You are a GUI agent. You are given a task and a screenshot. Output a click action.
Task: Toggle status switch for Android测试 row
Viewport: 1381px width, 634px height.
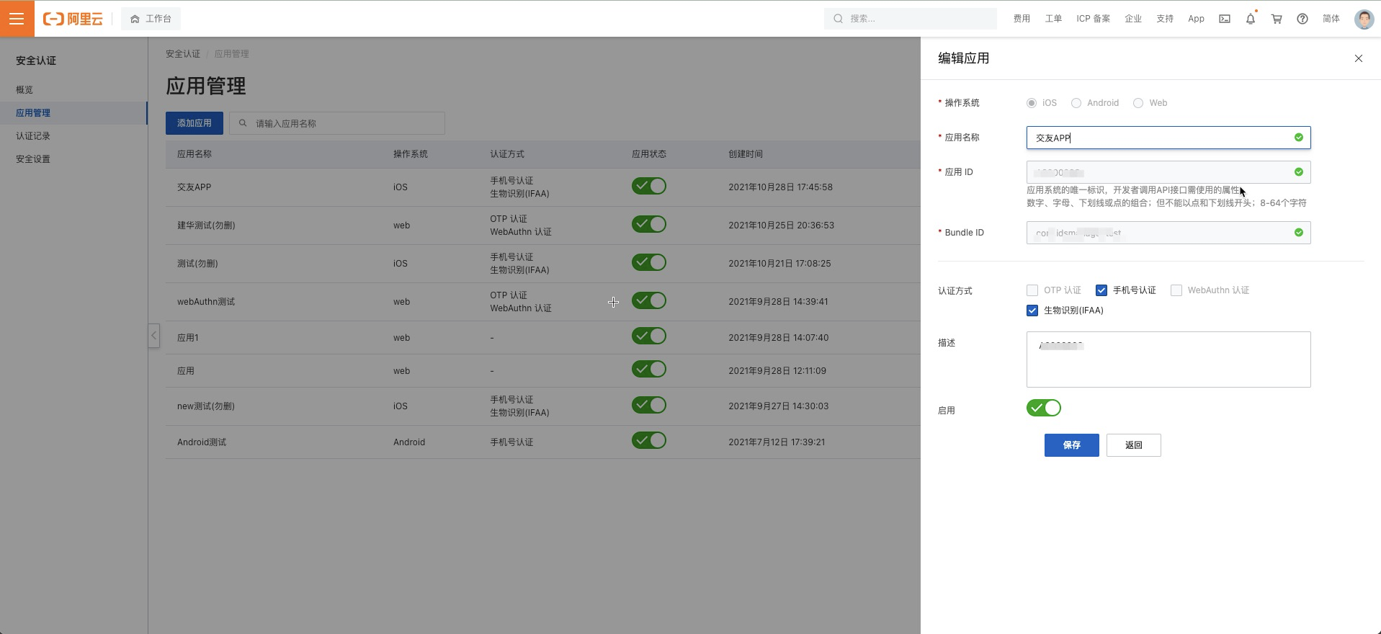[649, 440]
